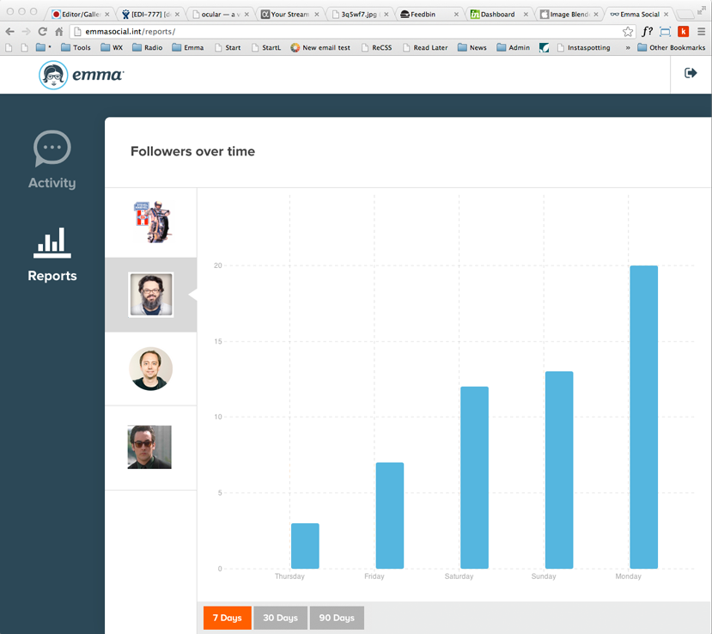This screenshot has height=634, width=712.
Task: Open the Chrome hamburger menu
Action: pyautogui.click(x=701, y=31)
